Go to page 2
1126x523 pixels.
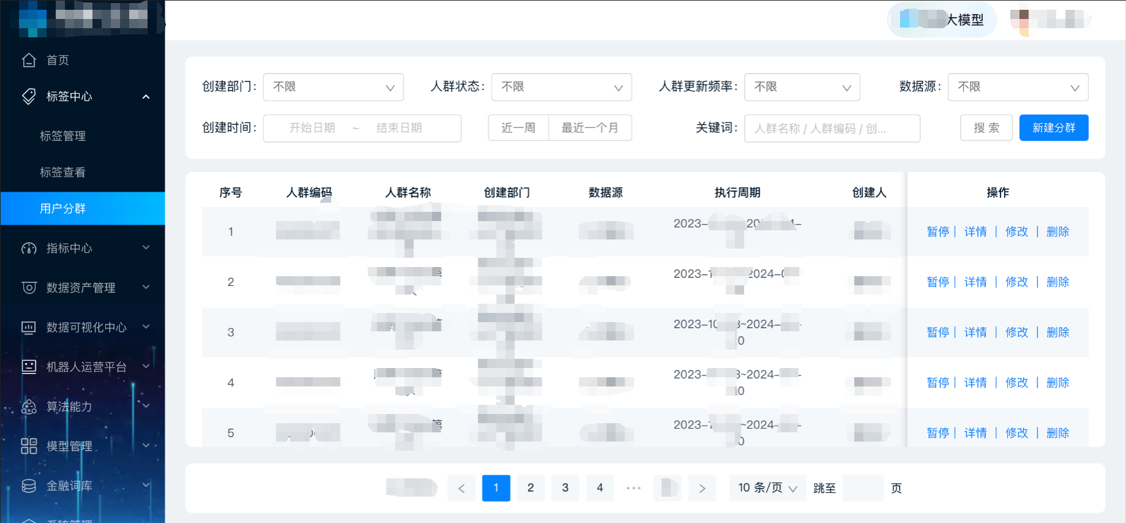point(531,488)
